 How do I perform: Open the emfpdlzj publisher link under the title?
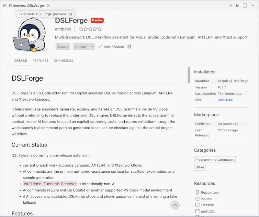pos(63,29)
